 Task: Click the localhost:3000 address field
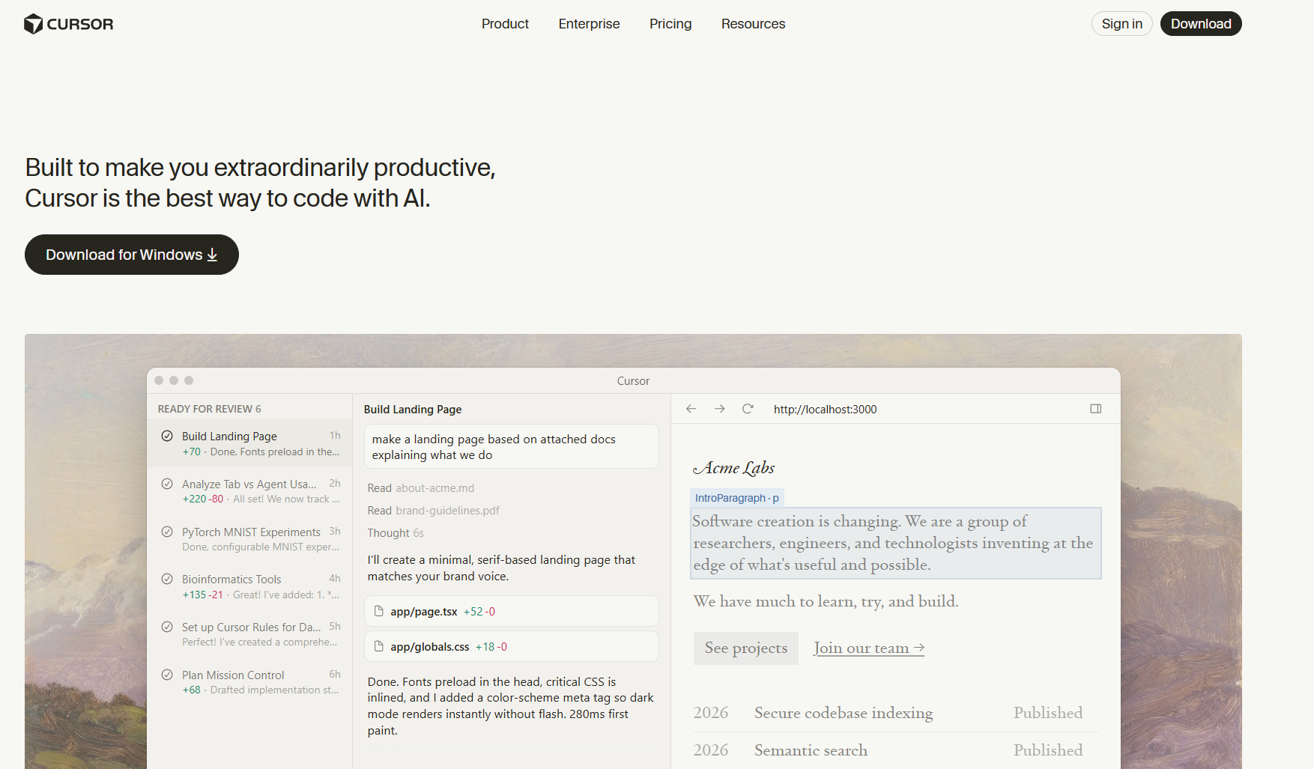pyautogui.click(x=825, y=410)
